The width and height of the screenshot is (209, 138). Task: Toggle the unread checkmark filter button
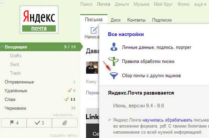[39, 123]
